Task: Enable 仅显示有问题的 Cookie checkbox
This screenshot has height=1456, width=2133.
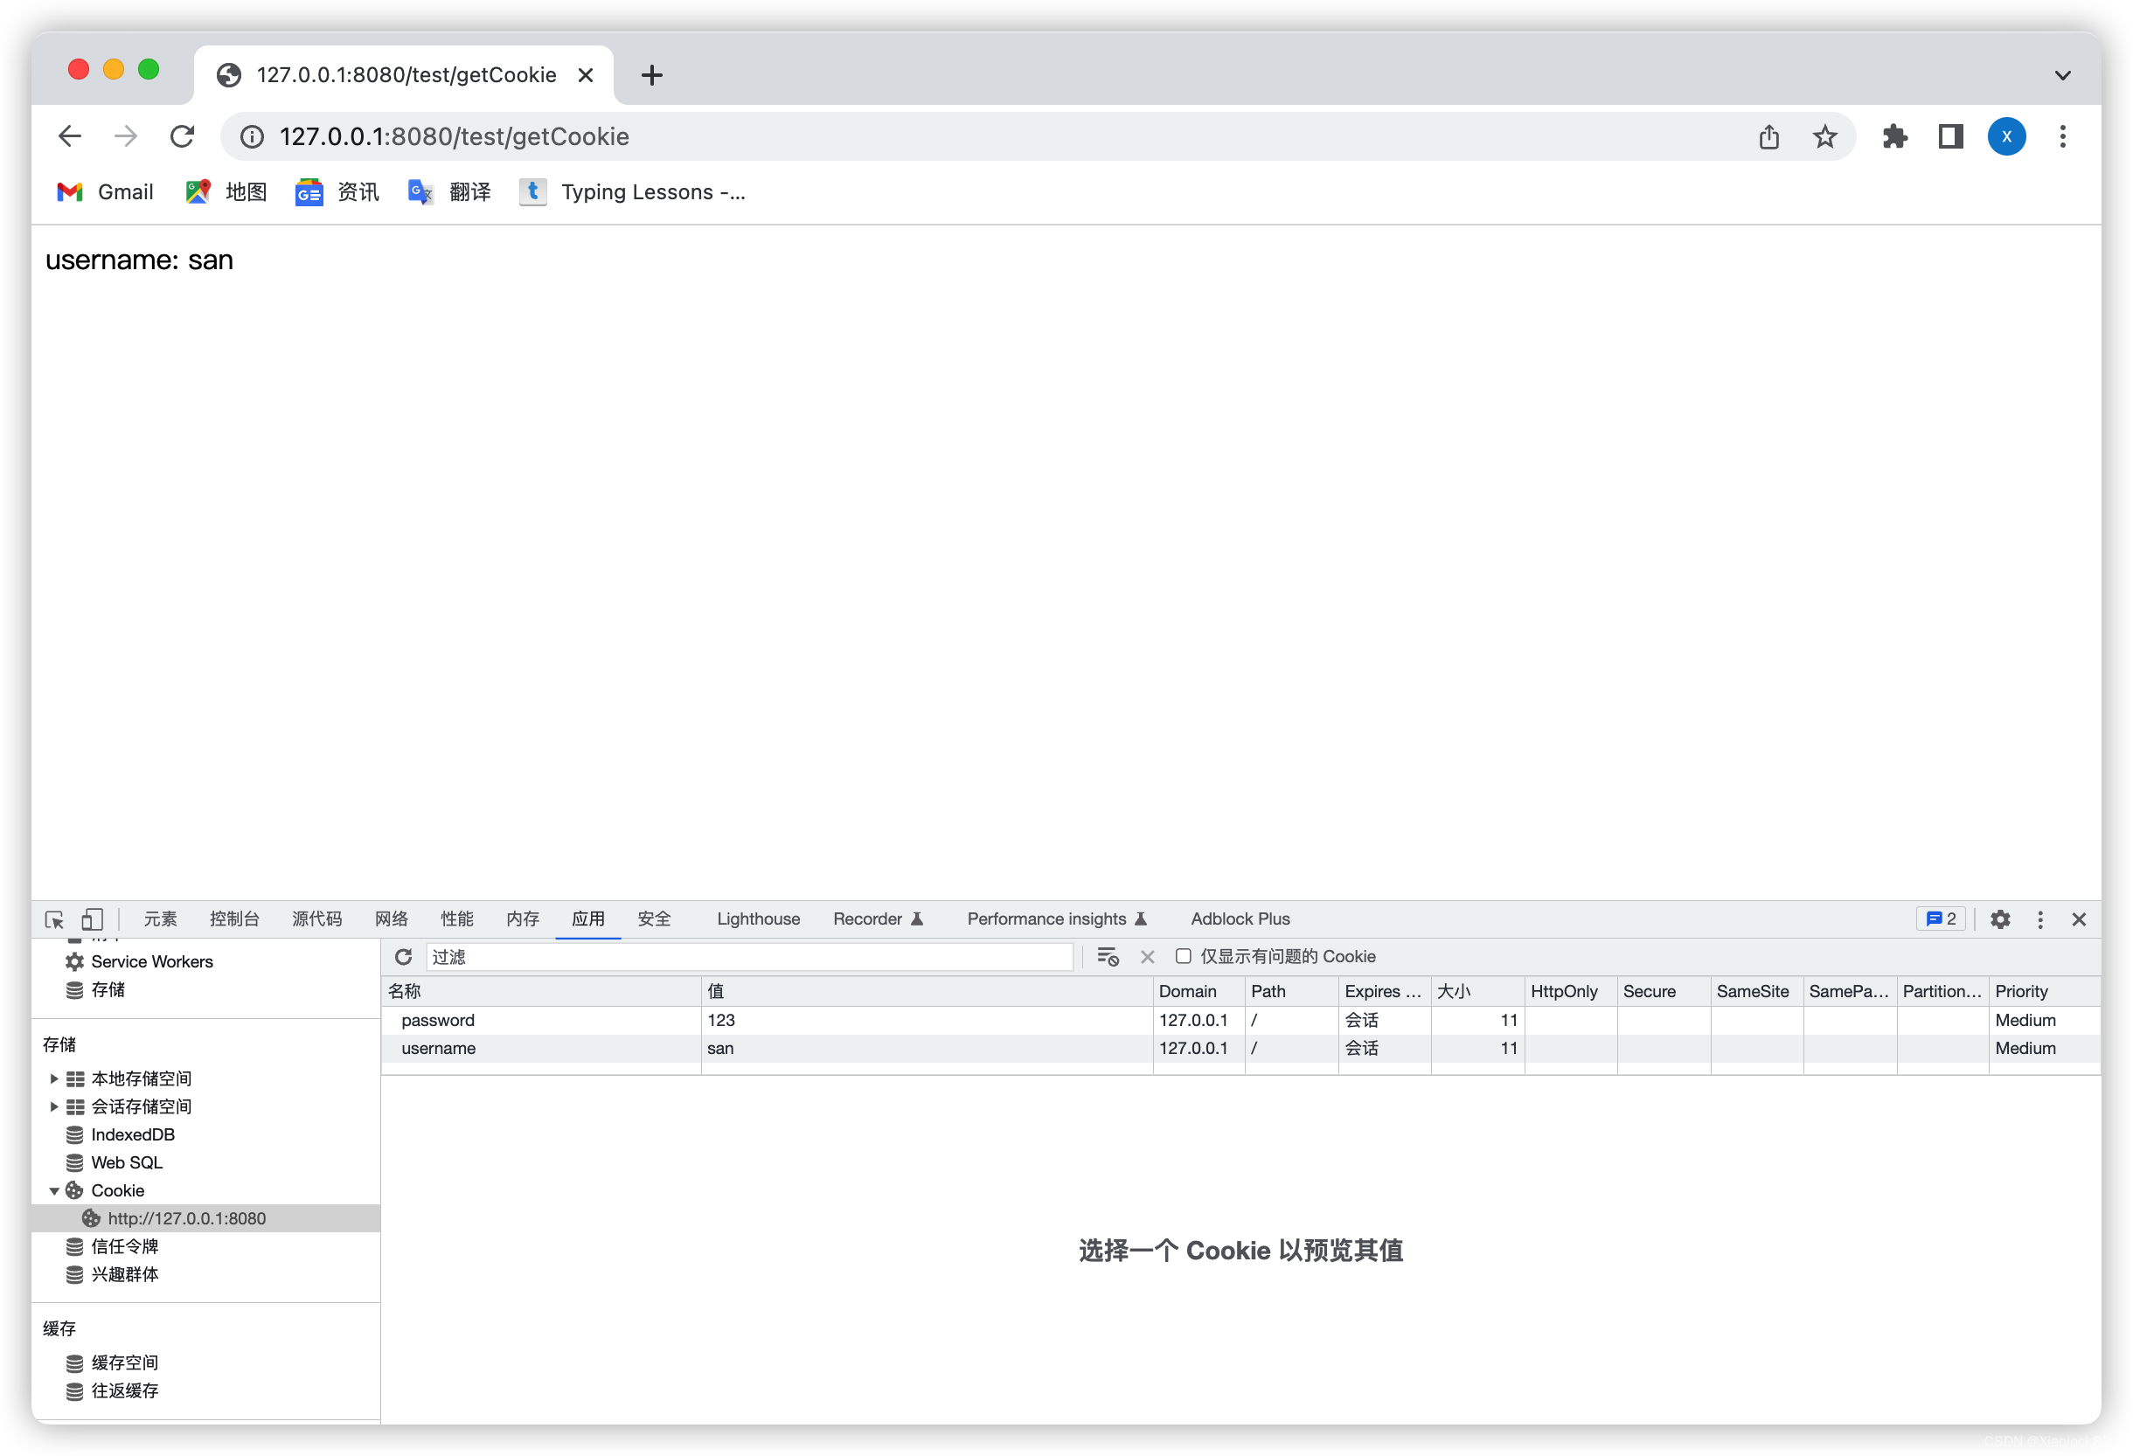Action: tap(1183, 956)
